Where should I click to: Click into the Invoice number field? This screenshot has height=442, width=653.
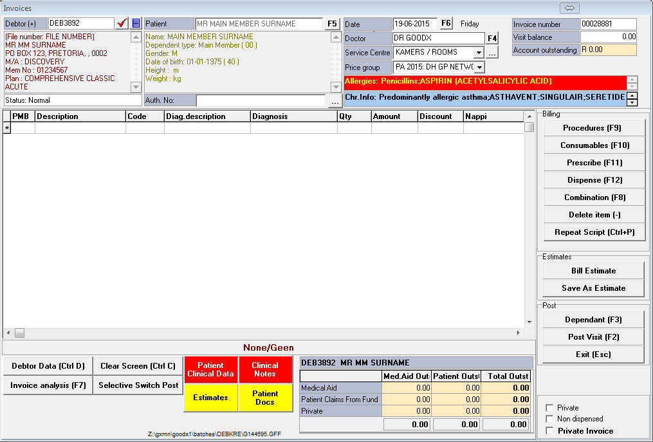pos(608,24)
